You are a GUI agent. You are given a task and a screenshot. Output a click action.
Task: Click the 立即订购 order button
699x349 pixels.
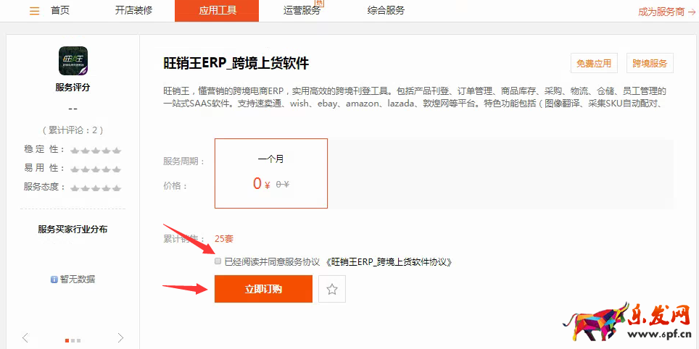(x=263, y=289)
